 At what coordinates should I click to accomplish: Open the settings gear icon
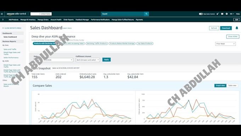226,14
